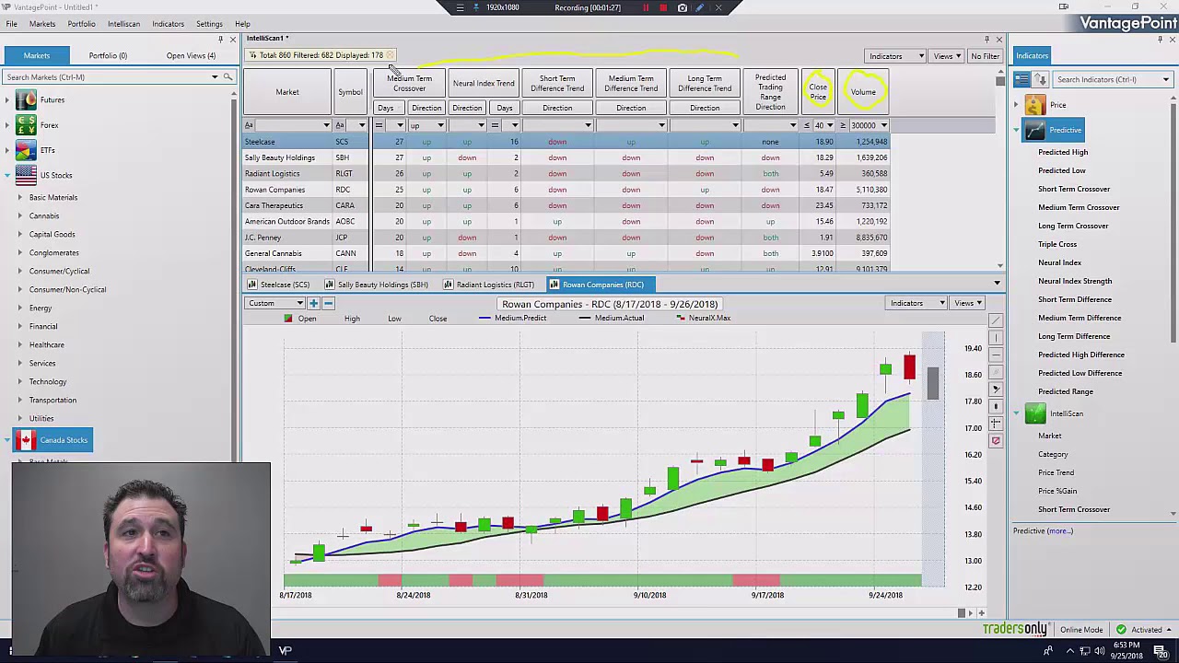Screen dimensions: 1179x663
Task: Click the Price indicator group icon
Action: pos(1035,106)
